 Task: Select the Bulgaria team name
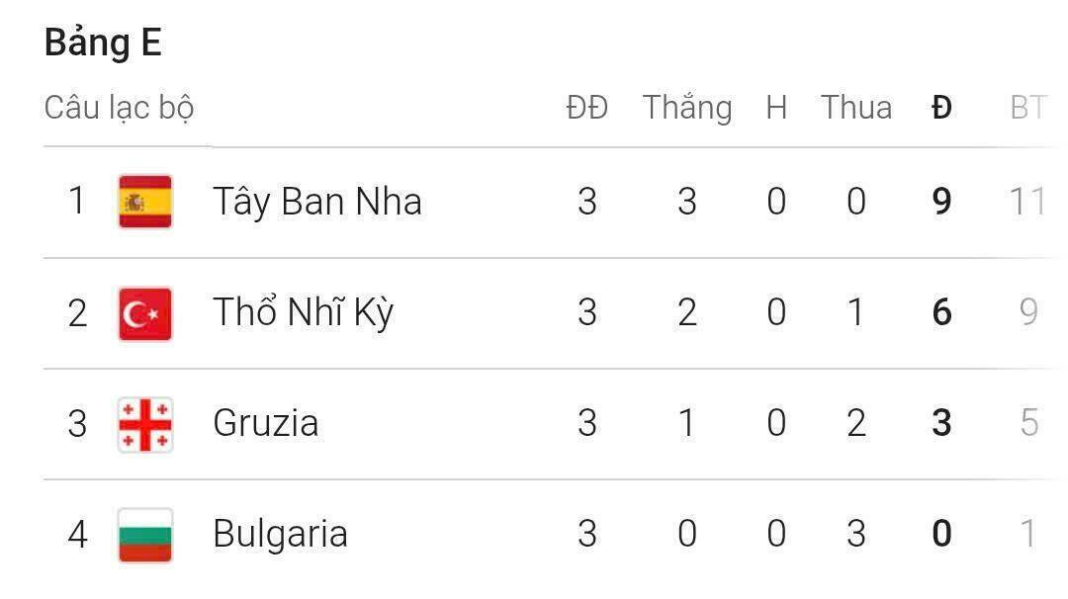[280, 535]
